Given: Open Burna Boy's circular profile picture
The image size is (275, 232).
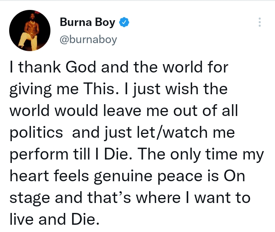Looking at the screenshot, I should (30, 31).
